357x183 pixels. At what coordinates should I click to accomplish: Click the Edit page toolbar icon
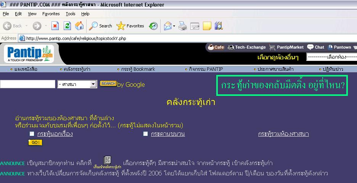click(195, 26)
